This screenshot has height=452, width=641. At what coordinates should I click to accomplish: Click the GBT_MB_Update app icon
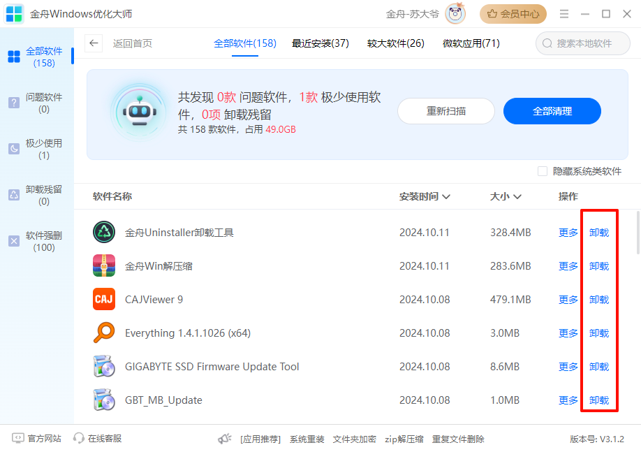[x=104, y=400]
